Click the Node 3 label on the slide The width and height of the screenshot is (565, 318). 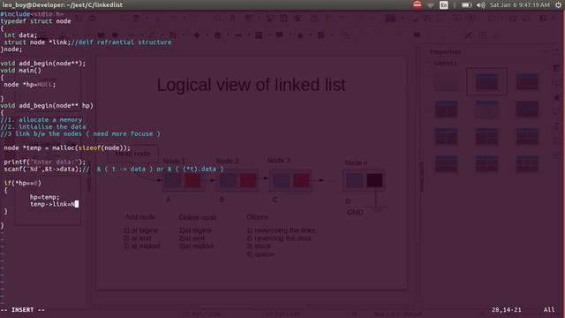click(279, 160)
